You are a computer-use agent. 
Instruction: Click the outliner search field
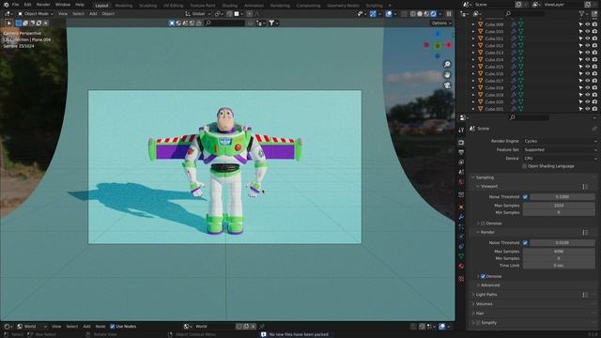click(x=525, y=14)
